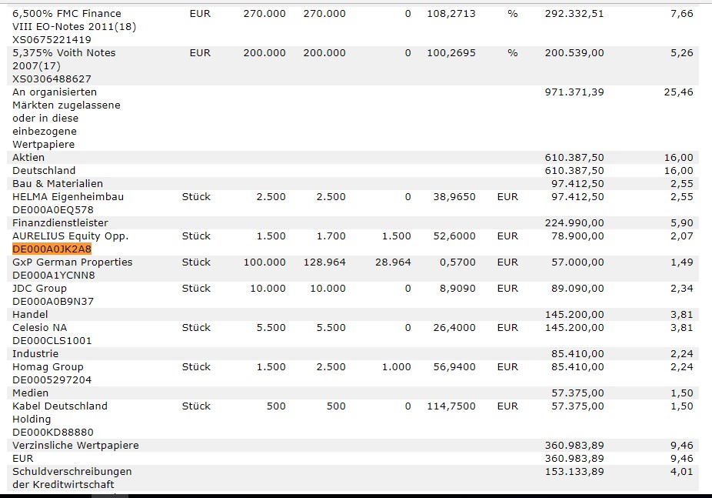Click the "Schuldverschreibungen der Kreditwirtschaft" label
The width and height of the screenshot is (712, 498).
coord(72,478)
